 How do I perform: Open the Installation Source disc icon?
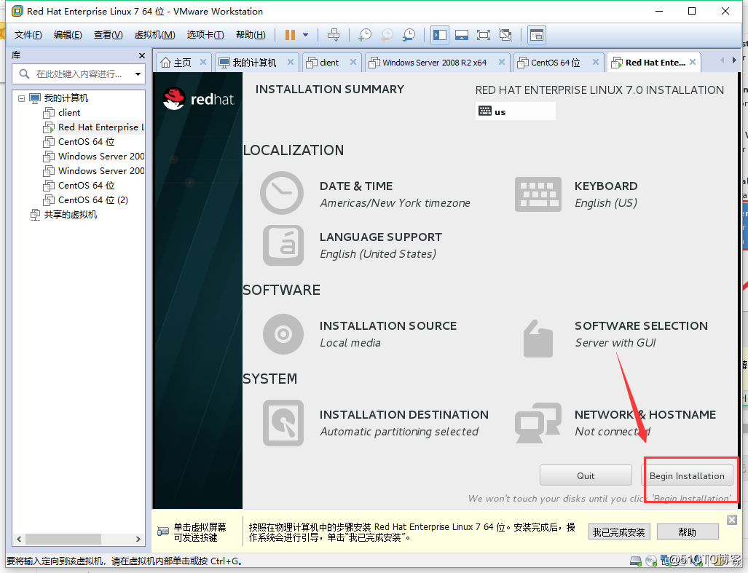[x=283, y=334]
